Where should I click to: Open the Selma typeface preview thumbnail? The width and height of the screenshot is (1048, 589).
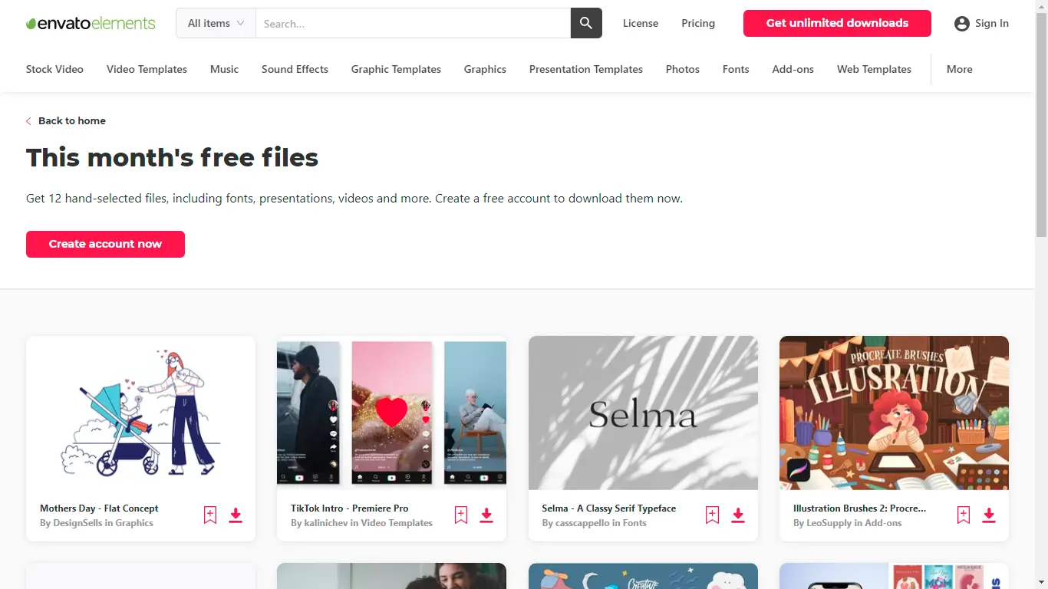[643, 413]
